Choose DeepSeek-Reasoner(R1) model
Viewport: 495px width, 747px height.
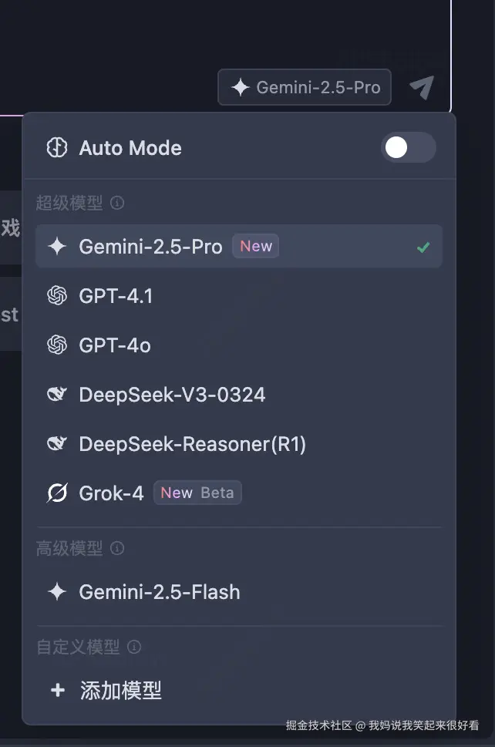[x=192, y=444]
